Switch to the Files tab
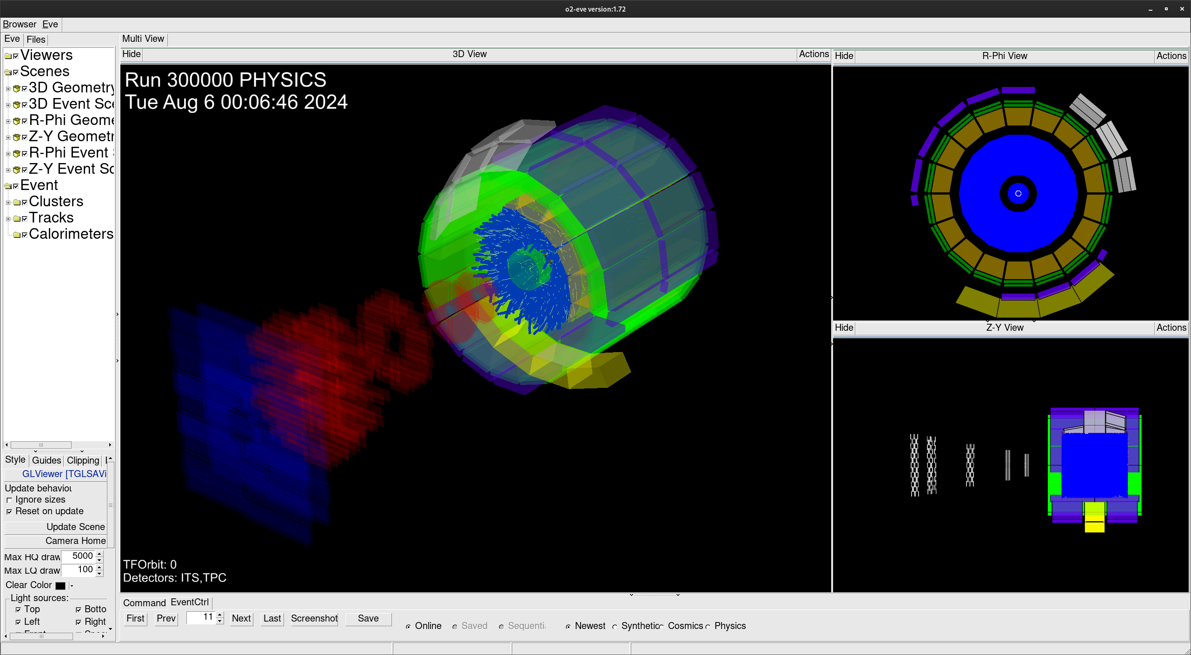 (x=36, y=39)
